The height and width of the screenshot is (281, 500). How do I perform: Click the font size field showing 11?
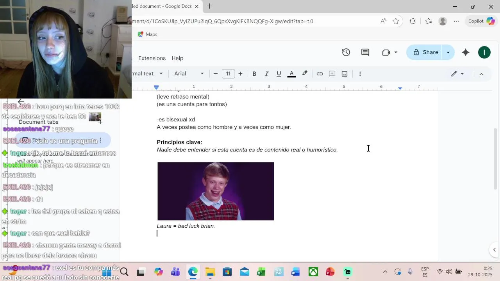coord(228,74)
